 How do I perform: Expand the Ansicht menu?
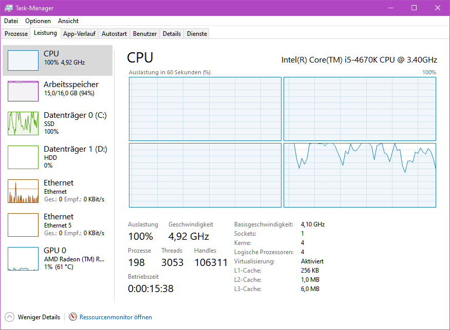click(x=68, y=21)
